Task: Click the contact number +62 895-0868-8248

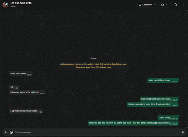Action: pyautogui.click(x=21, y=3)
